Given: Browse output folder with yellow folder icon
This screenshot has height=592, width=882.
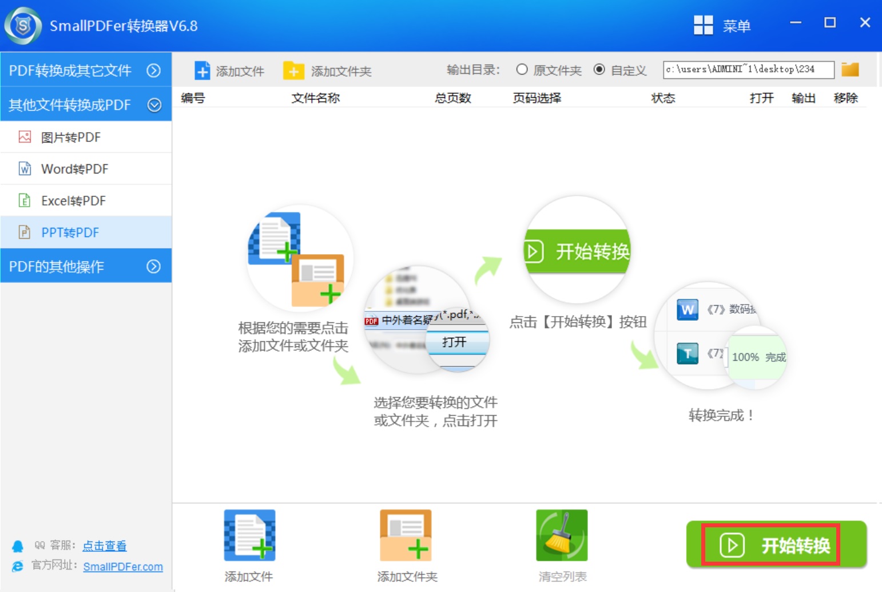Looking at the screenshot, I should (x=850, y=69).
